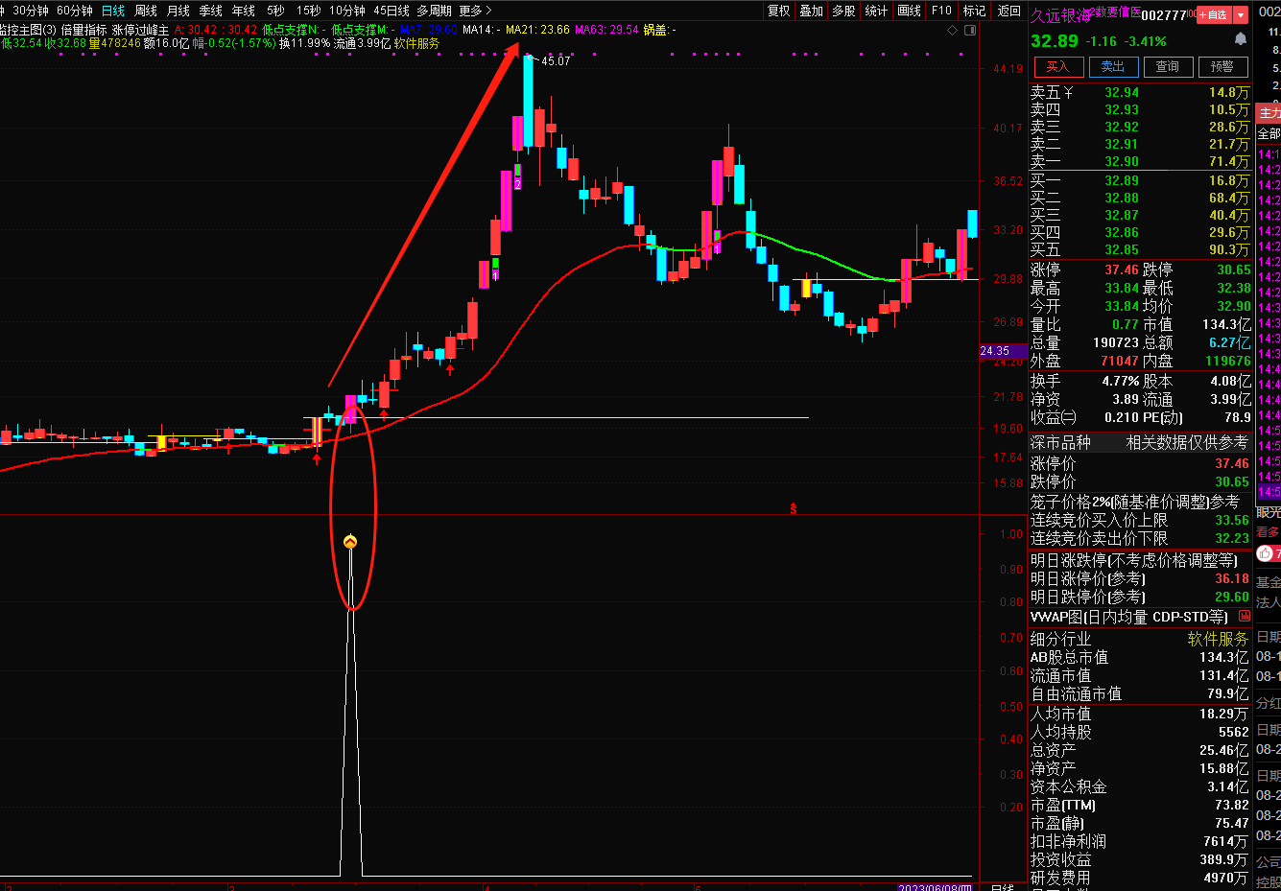
Task: Click the 涨停 37.46 limit-up value
Action: 1121,270
